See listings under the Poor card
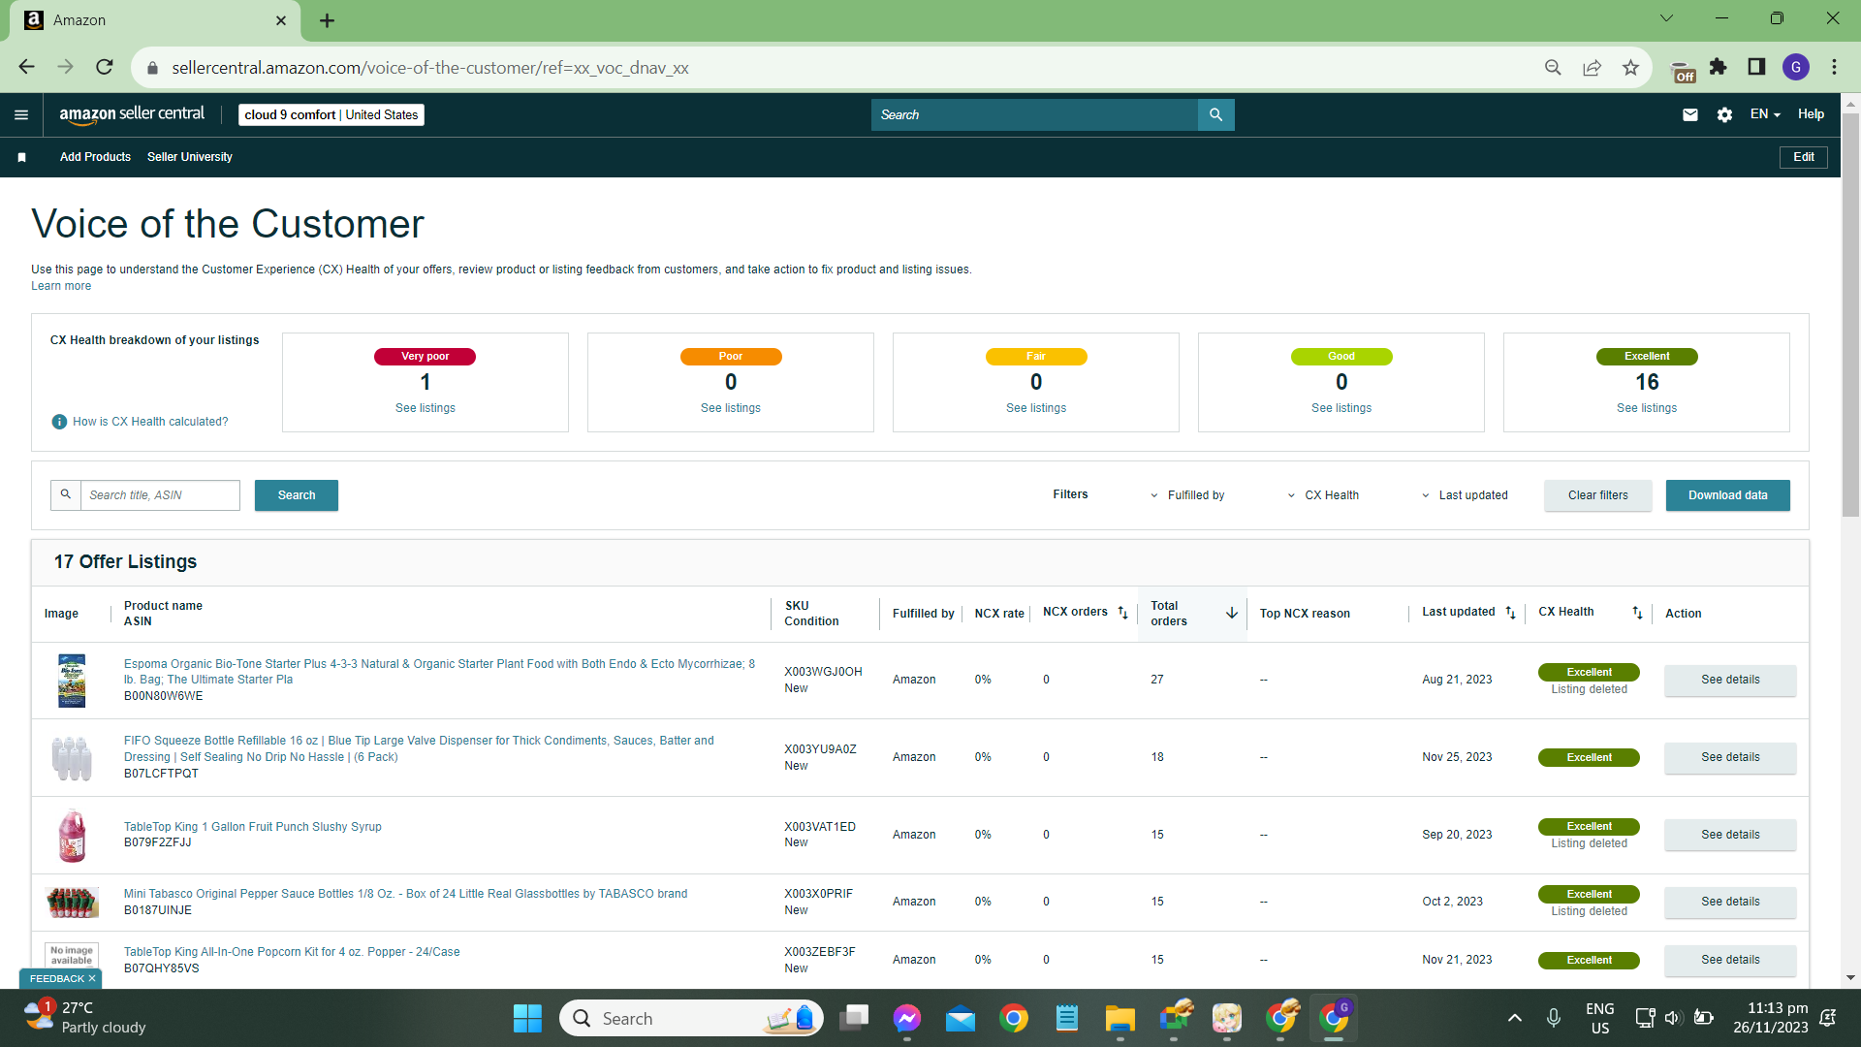 [731, 408]
